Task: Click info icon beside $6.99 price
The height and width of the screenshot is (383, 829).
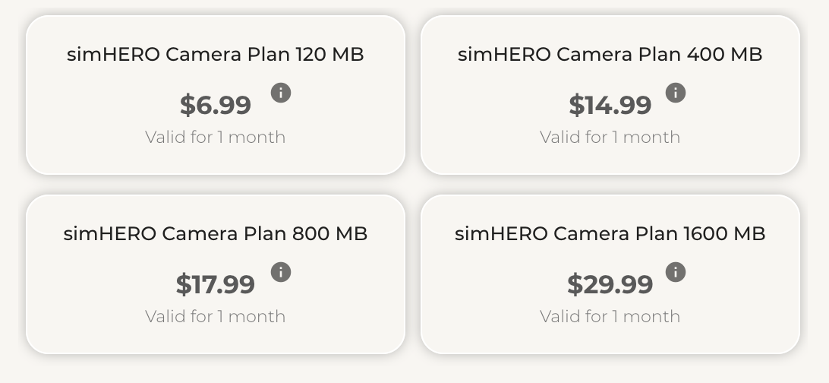Action: [281, 93]
